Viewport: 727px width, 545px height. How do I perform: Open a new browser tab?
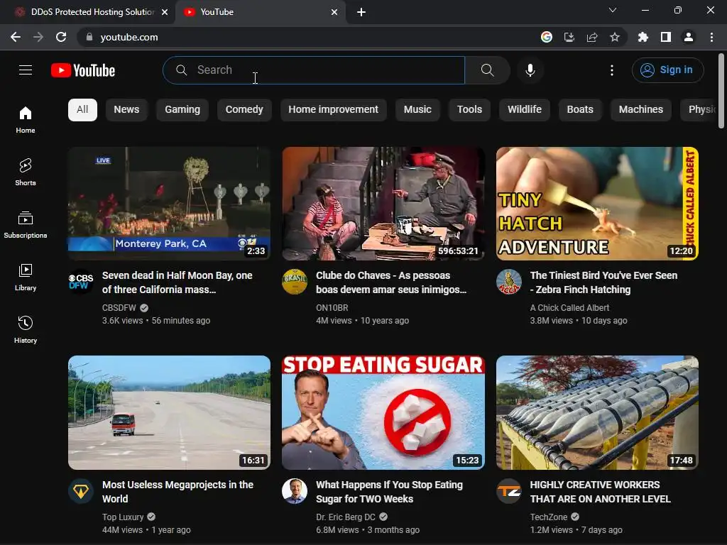[361, 12]
